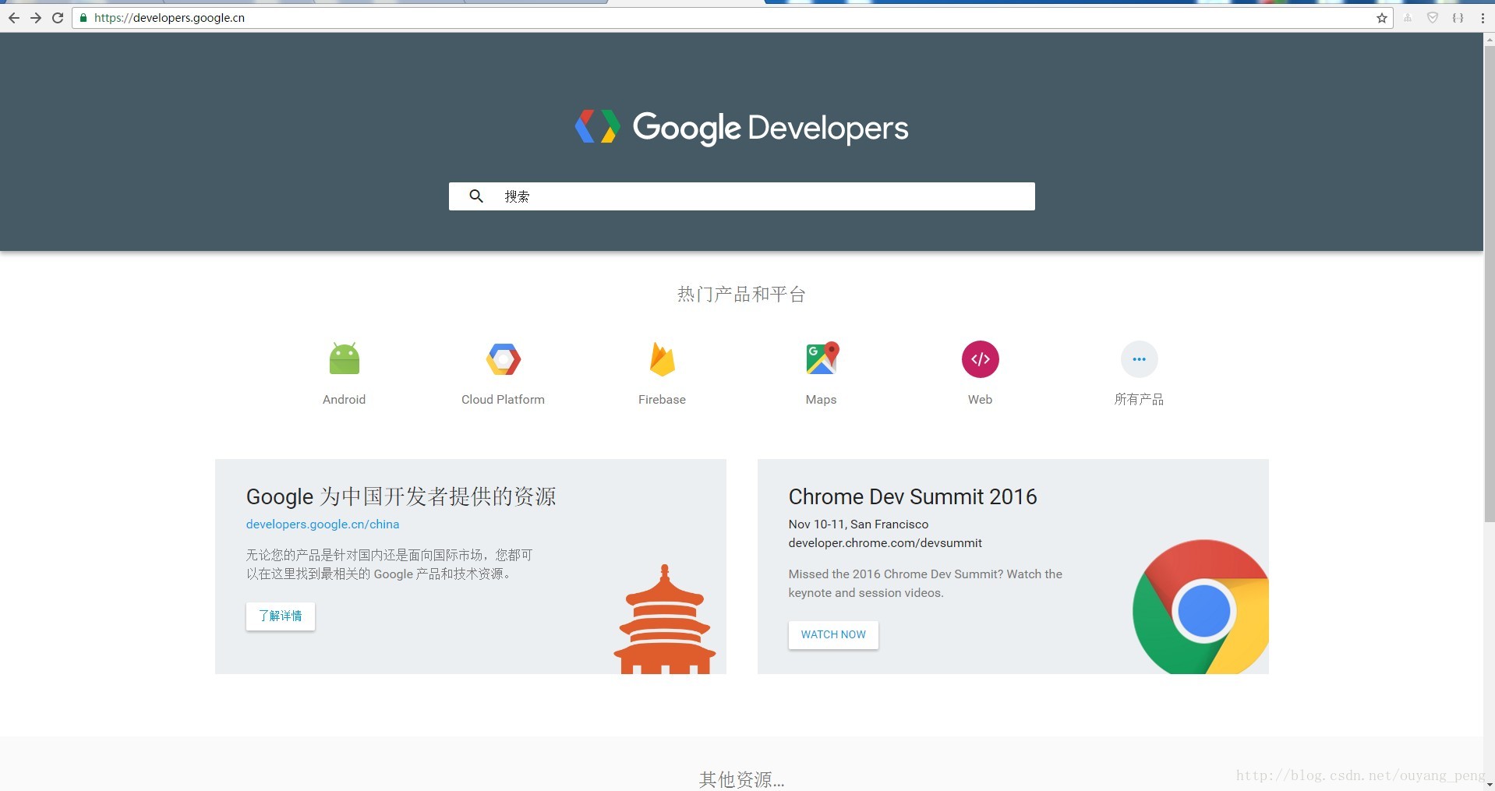Select the Web code icon
This screenshot has height=791, width=1495.
pos(980,359)
